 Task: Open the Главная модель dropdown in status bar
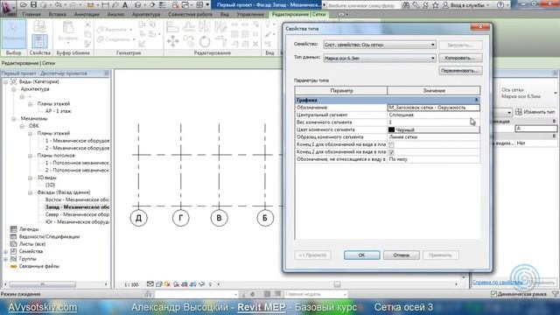coord(315,294)
